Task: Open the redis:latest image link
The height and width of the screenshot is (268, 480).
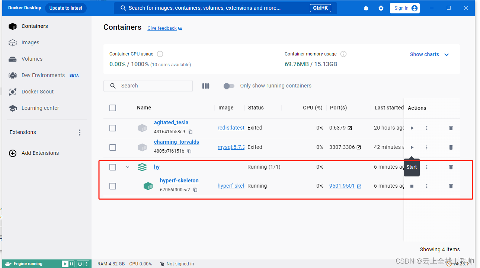Action: 231,128
